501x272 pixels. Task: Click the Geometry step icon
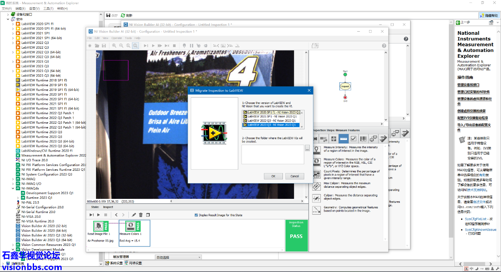[x=316, y=210]
